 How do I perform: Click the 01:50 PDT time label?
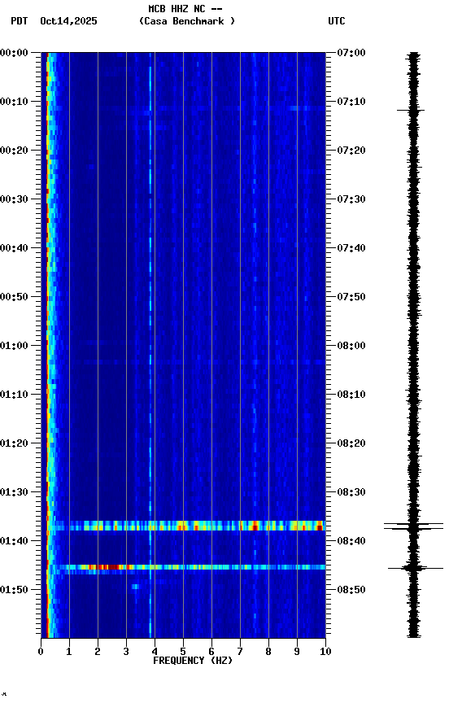pyautogui.click(x=14, y=590)
